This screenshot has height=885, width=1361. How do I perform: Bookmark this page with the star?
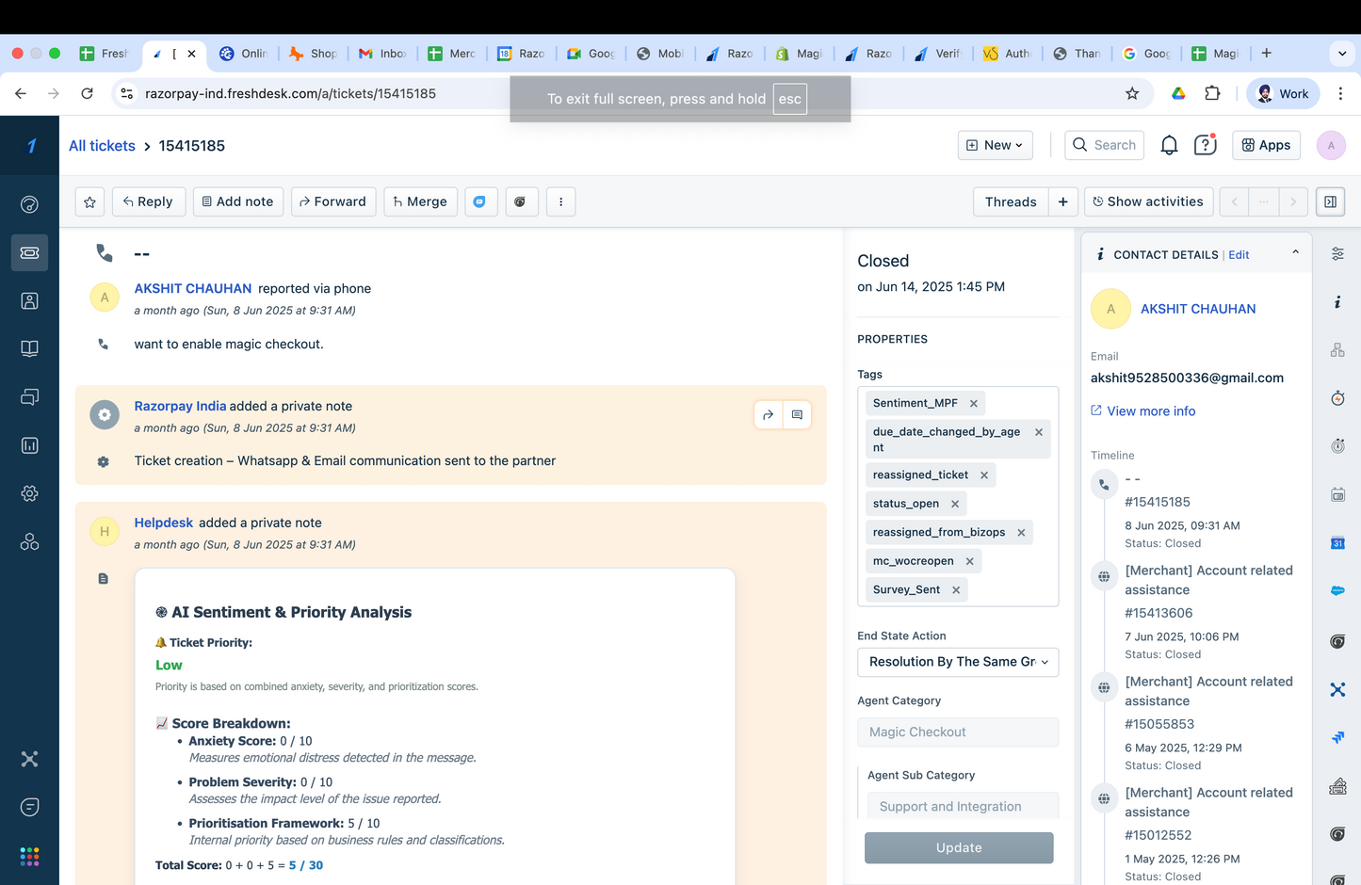1132,93
